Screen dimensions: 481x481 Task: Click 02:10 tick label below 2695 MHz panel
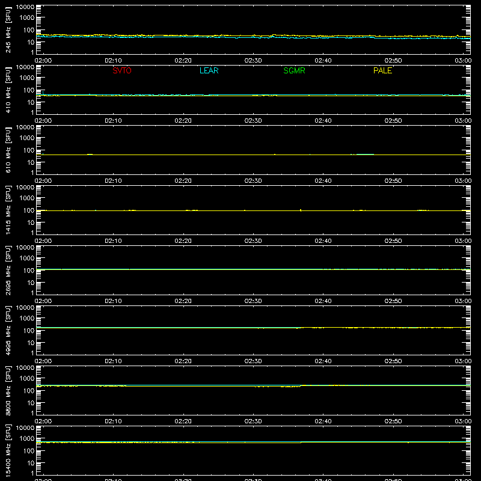tap(113, 301)
